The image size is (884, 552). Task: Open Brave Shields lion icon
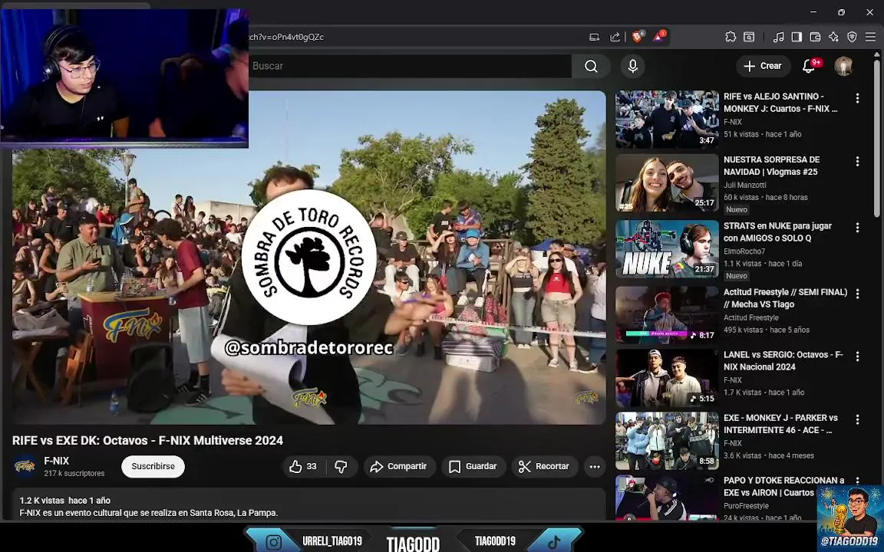point(637,37)
